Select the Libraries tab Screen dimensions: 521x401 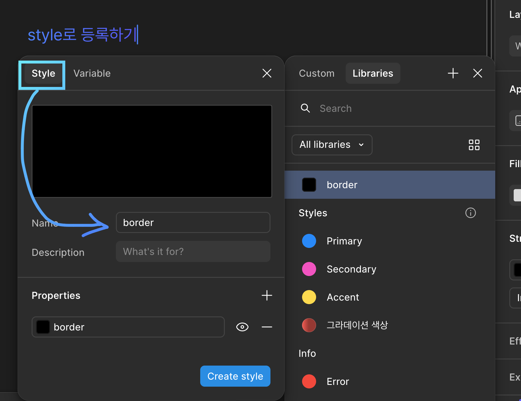373,73
